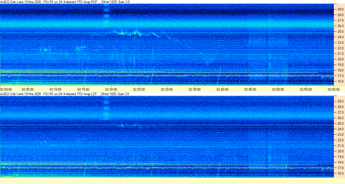Click the 29.0 frequency label in RCP panel
This screenshot has height=184, width=345.
[340, 9]
